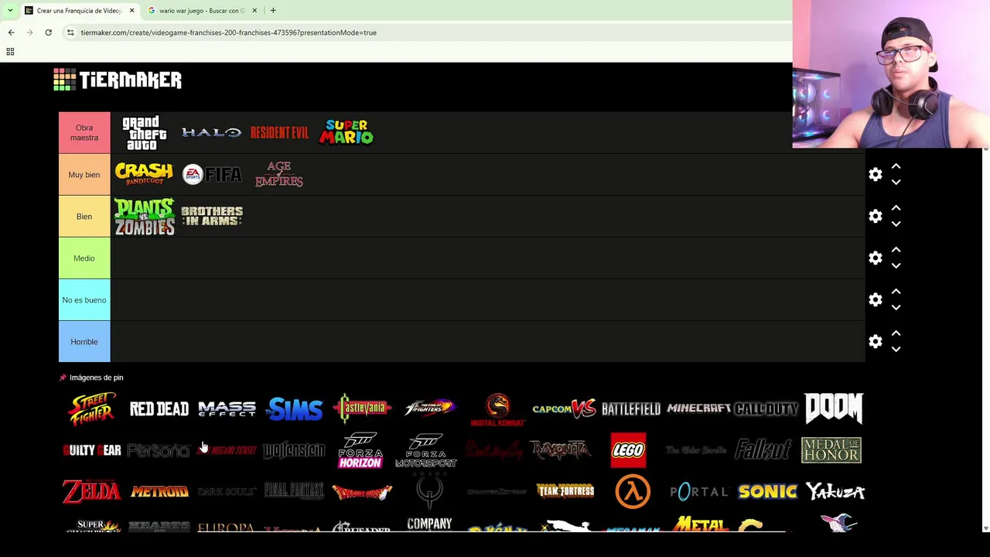Select the Super Mario logo
The image size is (990, 557).
coord(346,132)
